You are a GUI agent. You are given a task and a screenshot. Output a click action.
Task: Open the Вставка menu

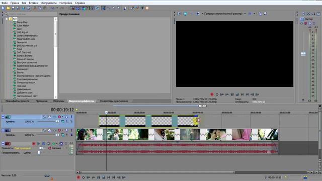pos(33,3)
